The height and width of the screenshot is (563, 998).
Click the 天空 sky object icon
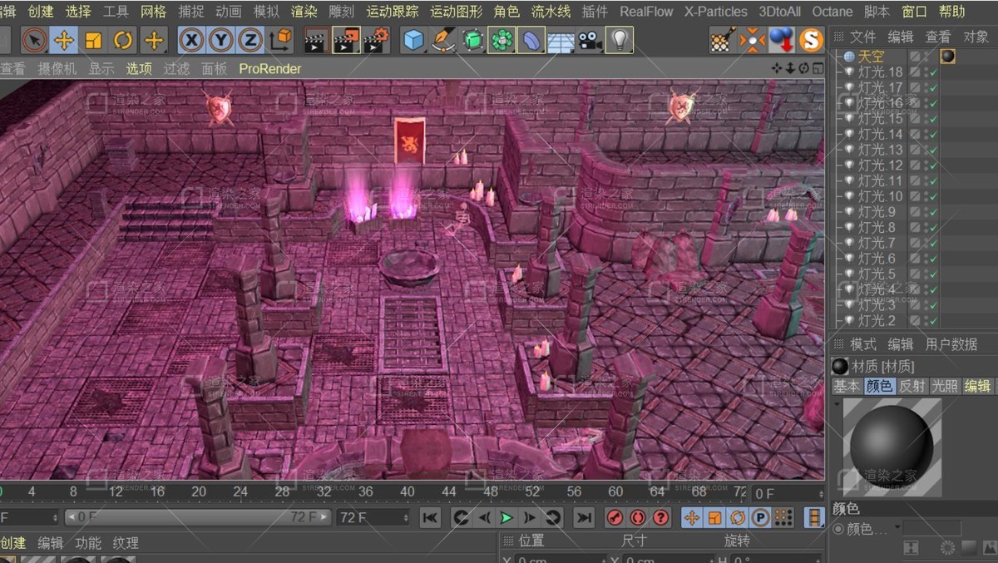pyautogui.click(x=849, y=57)
